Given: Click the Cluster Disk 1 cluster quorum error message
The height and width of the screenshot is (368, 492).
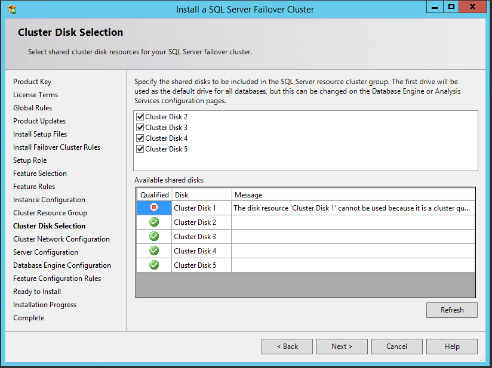Looking at the screenshot, I should tap(352, 208).
